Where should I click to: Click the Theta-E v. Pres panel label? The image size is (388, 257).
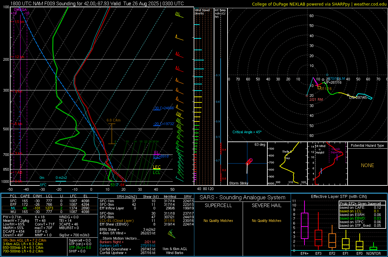[x=287, y=155]
